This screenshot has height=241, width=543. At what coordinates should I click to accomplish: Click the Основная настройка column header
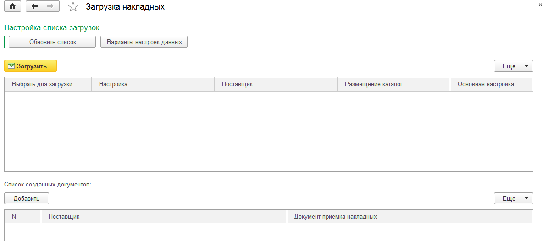point(492,84)
